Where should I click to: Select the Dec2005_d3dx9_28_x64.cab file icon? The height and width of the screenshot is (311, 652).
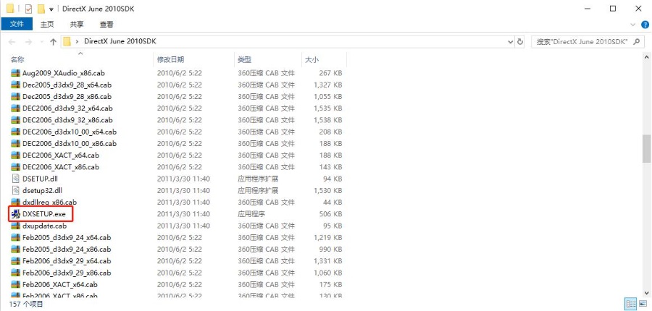[x=15, y=85]
